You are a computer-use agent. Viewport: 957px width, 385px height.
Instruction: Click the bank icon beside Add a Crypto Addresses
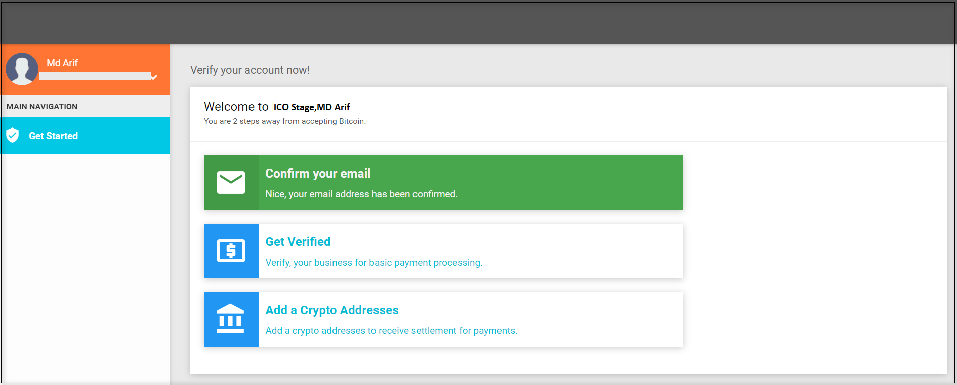click(x=231, y=319)
